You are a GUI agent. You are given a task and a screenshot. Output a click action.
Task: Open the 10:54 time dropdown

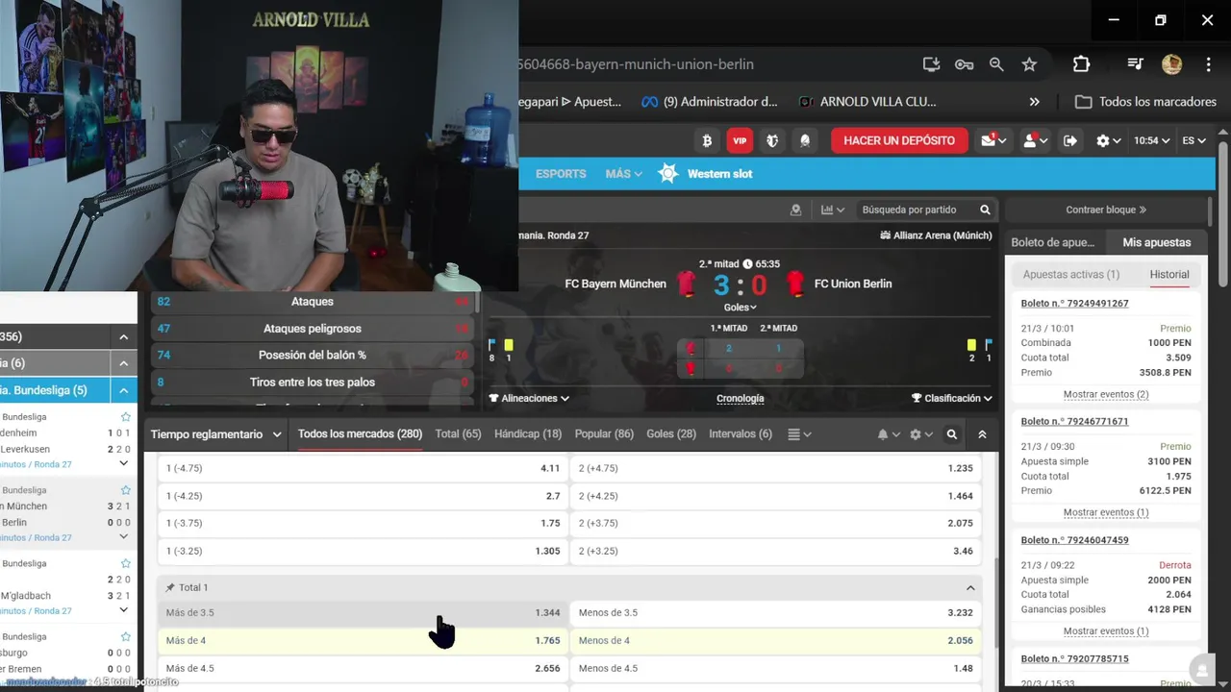(1152, 140)
